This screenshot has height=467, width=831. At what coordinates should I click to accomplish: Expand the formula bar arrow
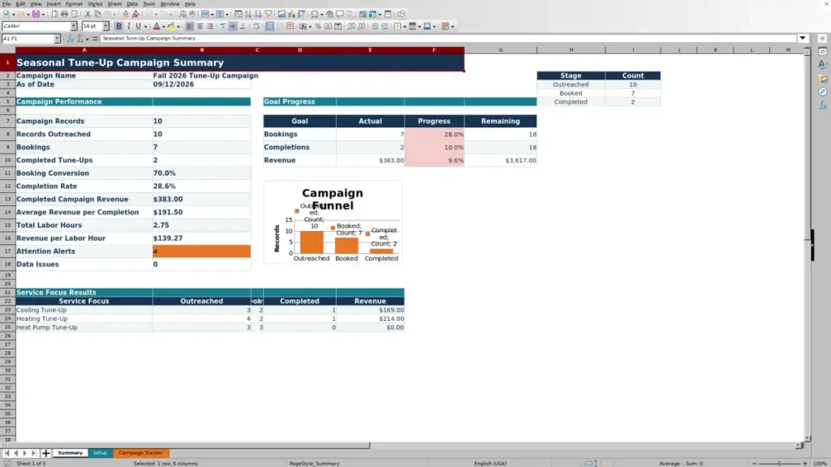[803, 38]
